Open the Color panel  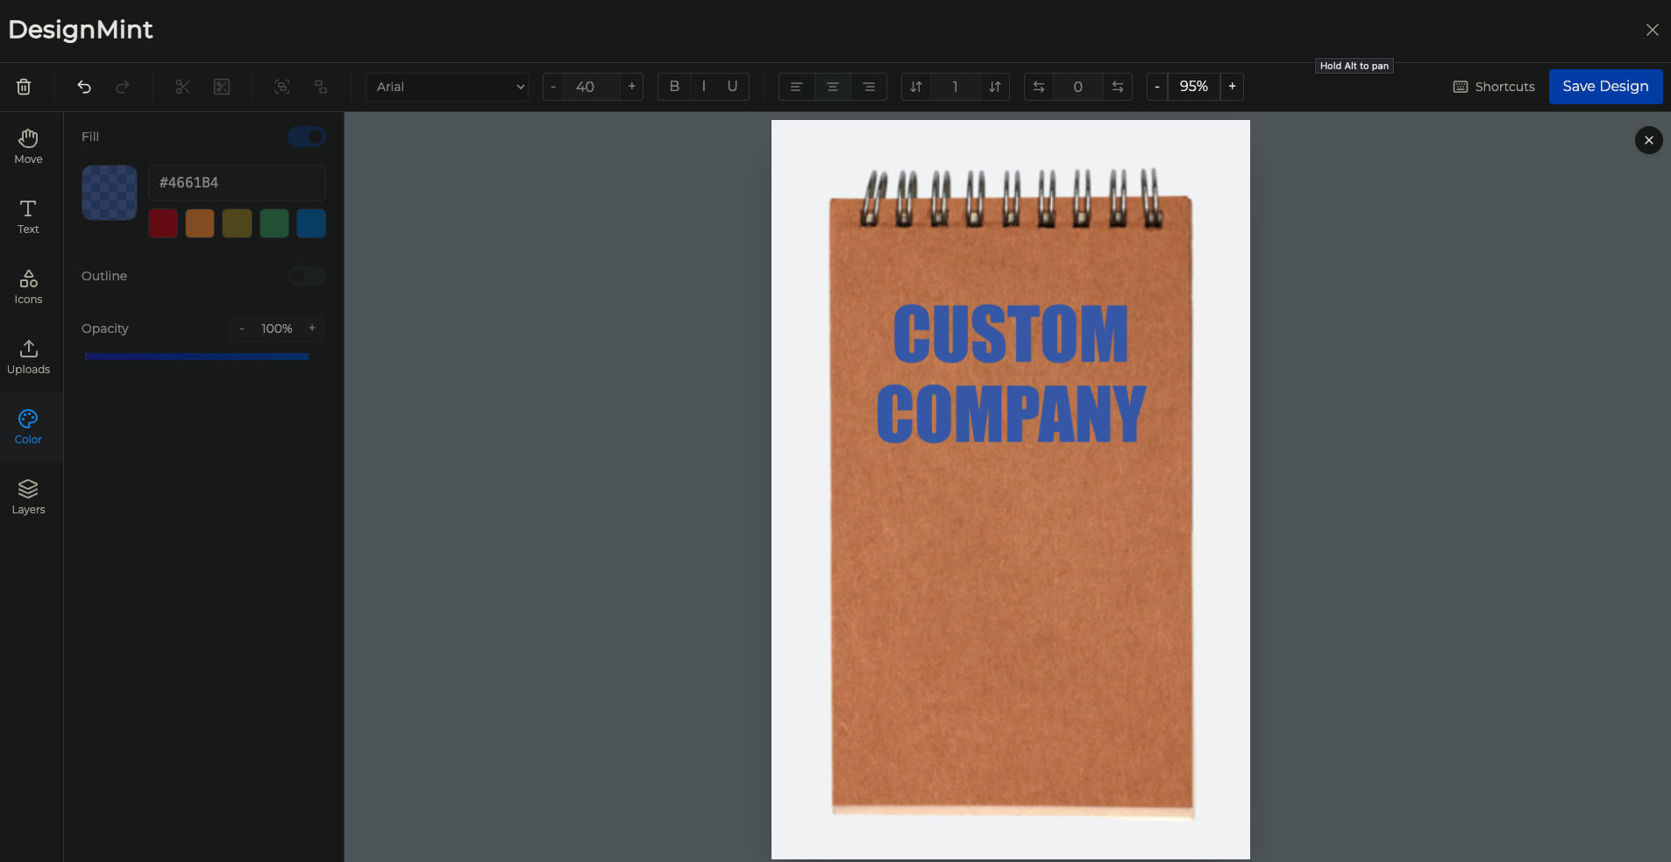pos(28,427)
